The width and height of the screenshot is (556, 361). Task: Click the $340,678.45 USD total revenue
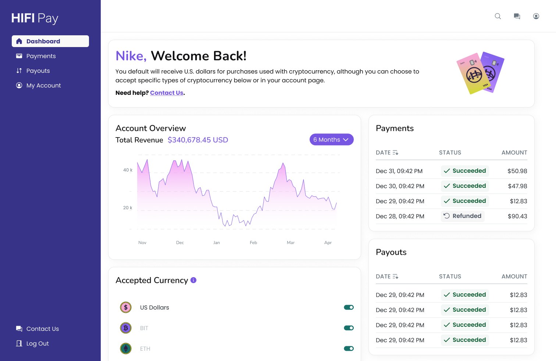pyautogui.click(x=198, y=140)
